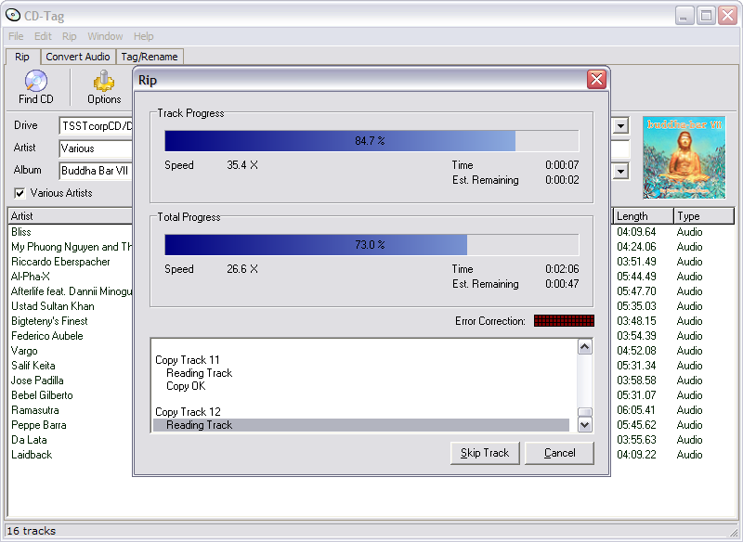Screen dimensions: 743x542
Task: Click the Find CD toolbar icon
Action: (x=35, y=82)
